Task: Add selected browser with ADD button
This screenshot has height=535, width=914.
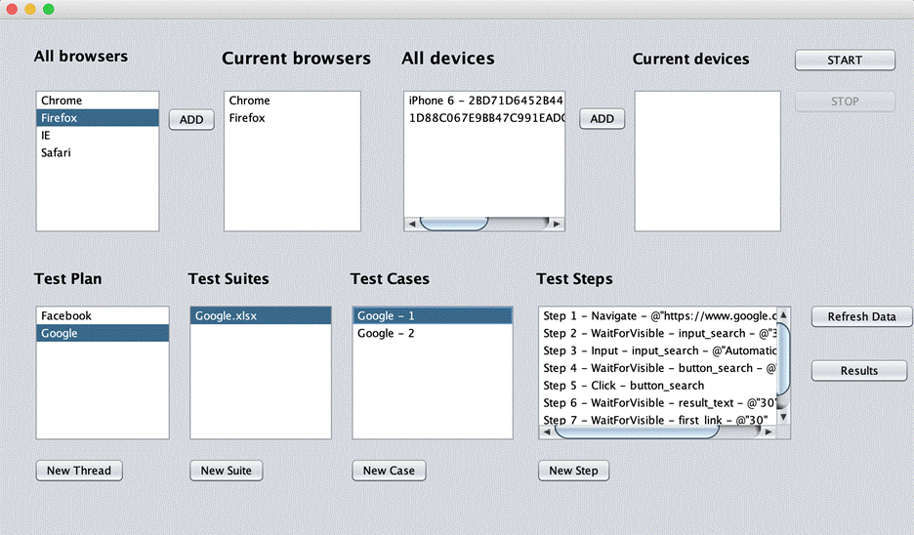Action: [x=191, y=119]
